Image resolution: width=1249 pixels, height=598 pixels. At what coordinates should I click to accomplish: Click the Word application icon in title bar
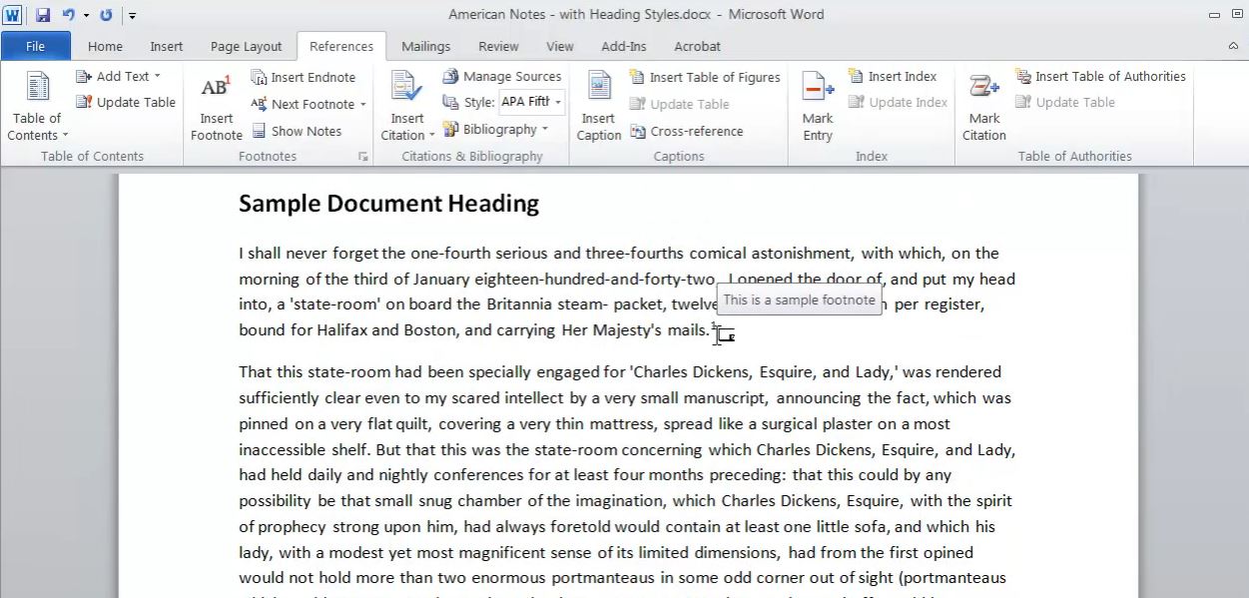pyautogui.click(x=12, y=15)
